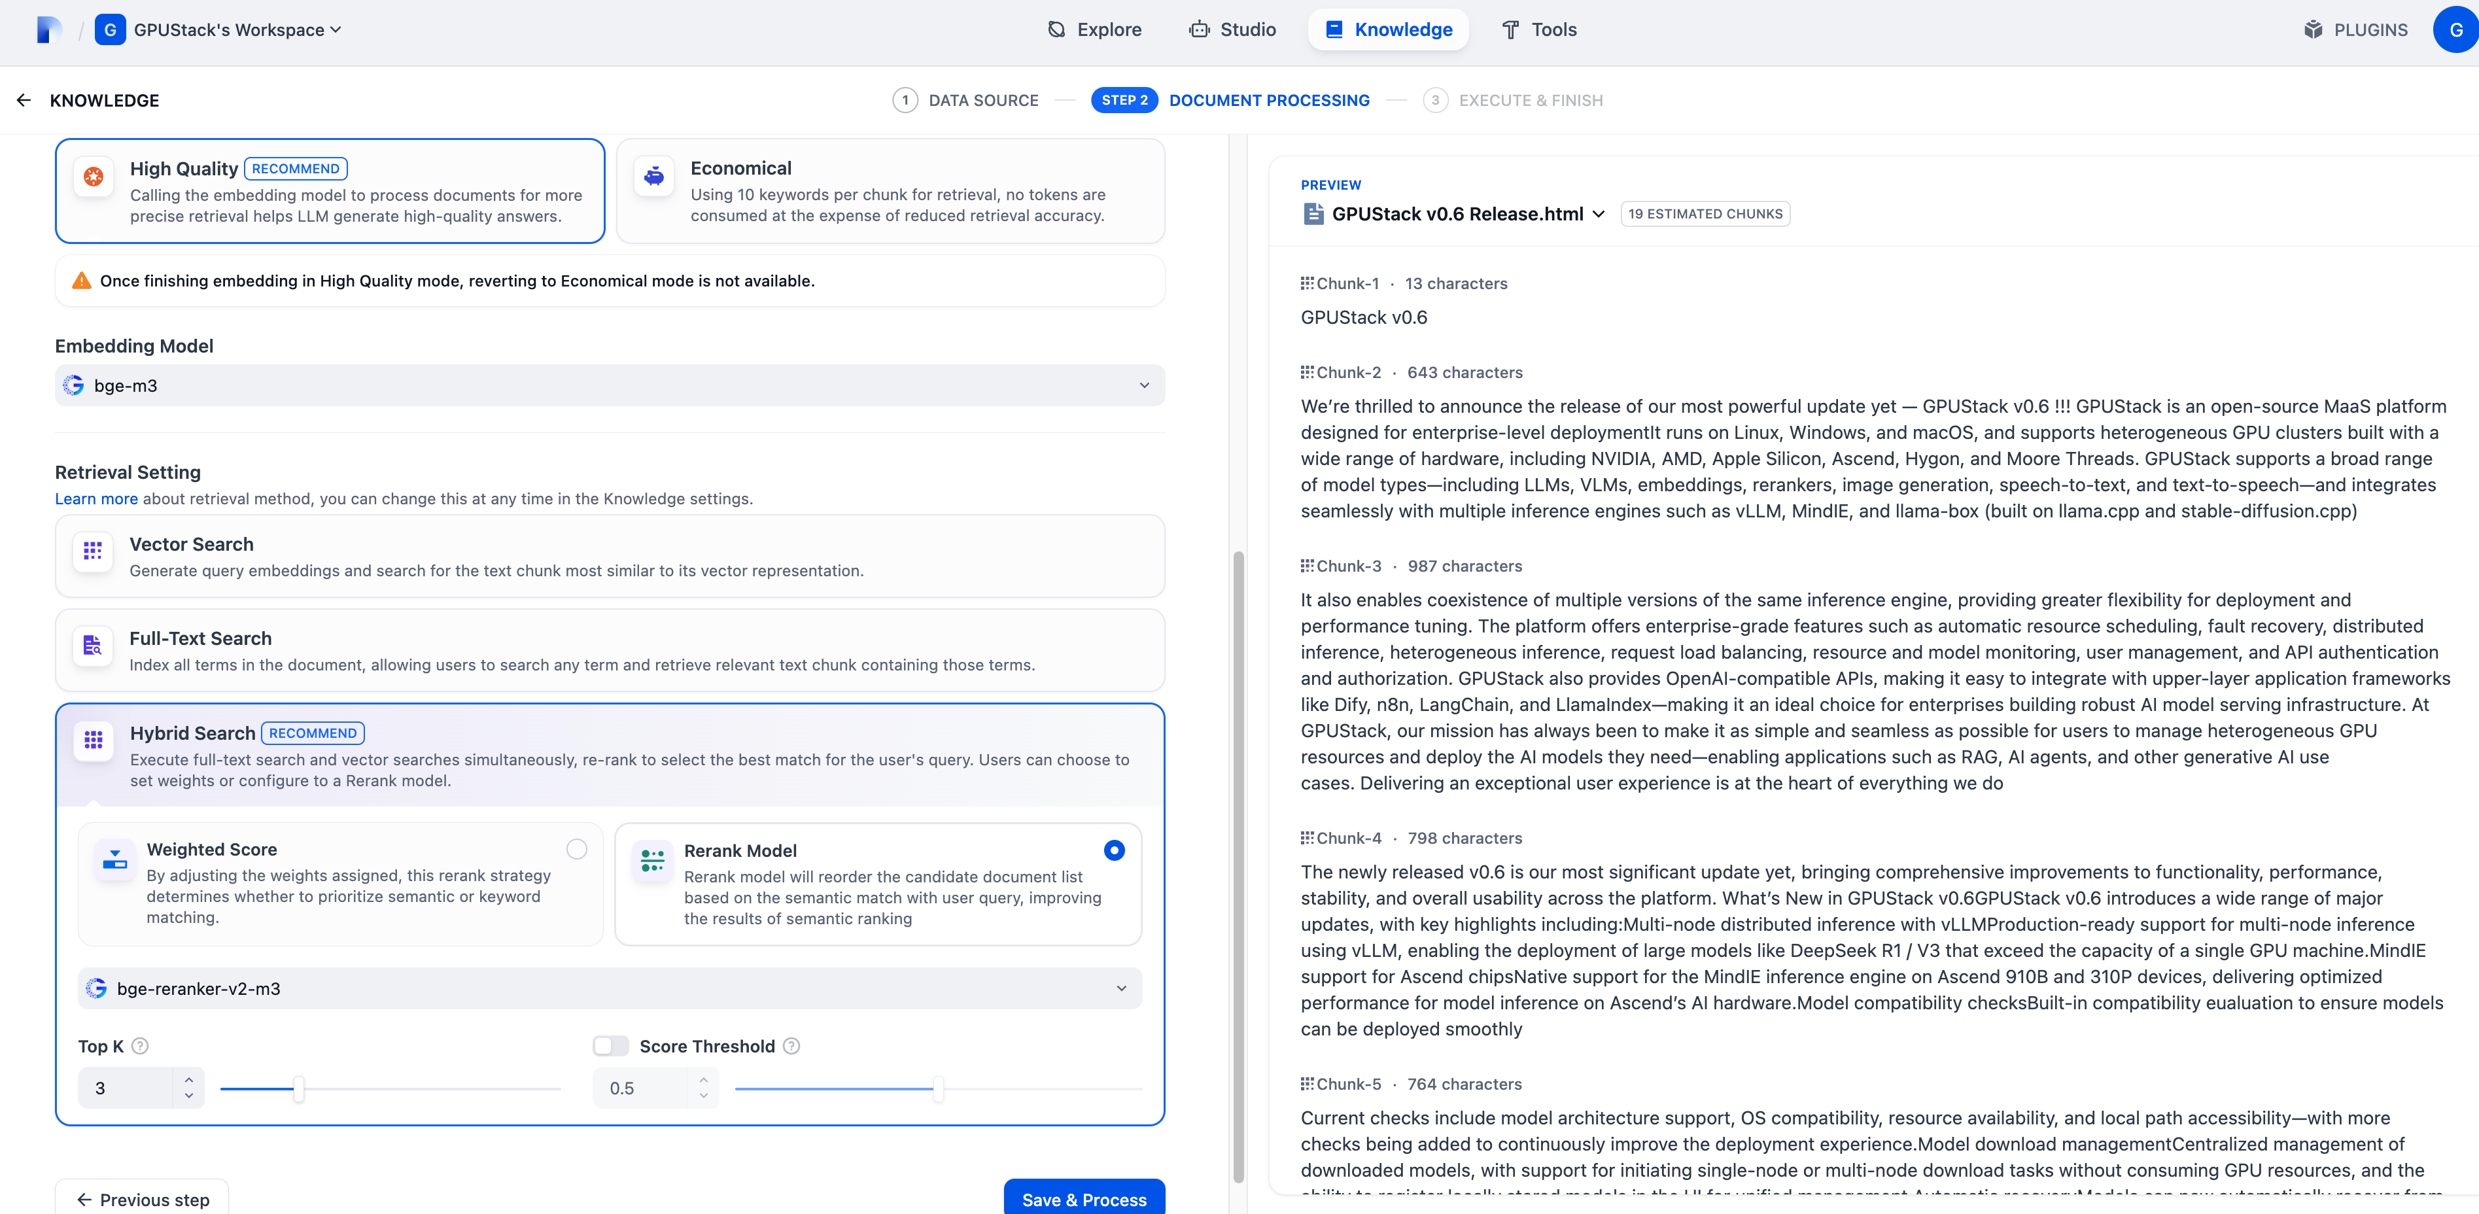Open the Learn more link

pyautogui.click(x=96, y=498)
